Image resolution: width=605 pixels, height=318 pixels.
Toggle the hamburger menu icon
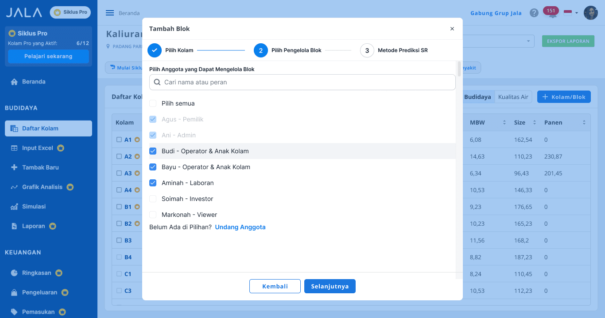[x=110, y=13]
